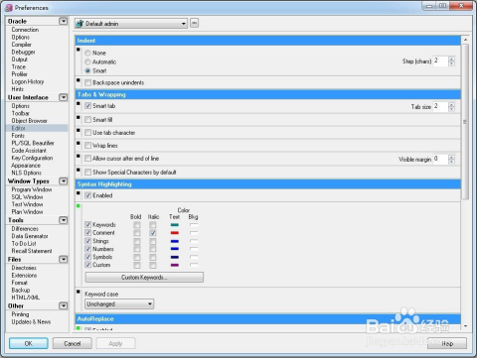Click the Visible margin input field
Viewport: 477px width, 358px height.
440,159
